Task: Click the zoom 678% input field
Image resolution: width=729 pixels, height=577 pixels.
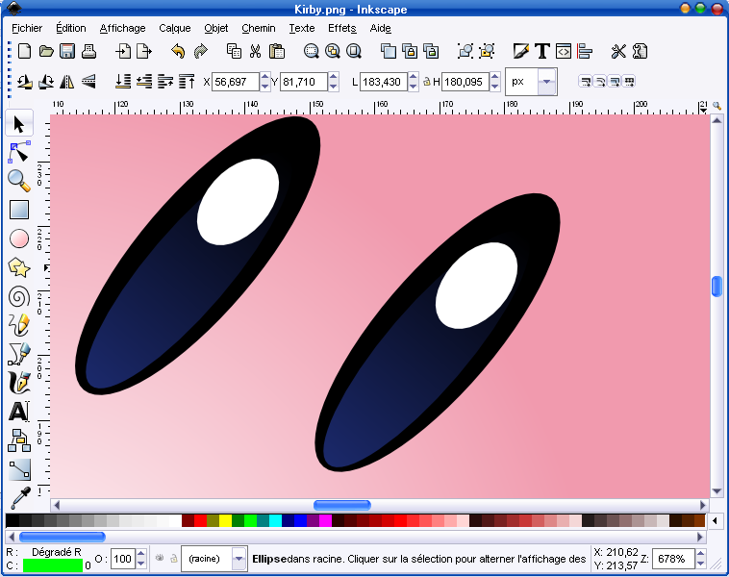Action: (673, 559)
